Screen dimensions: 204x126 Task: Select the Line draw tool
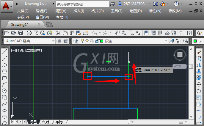click(x=4, y=52)
